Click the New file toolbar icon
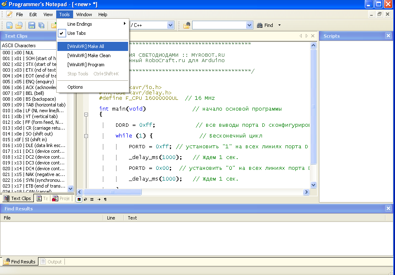Screen dimensions: 395x275 10,25
